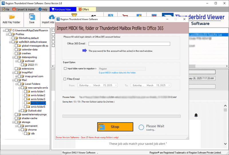
Task: Close the Import to Office 365 dialog
Action: point(184,19)
